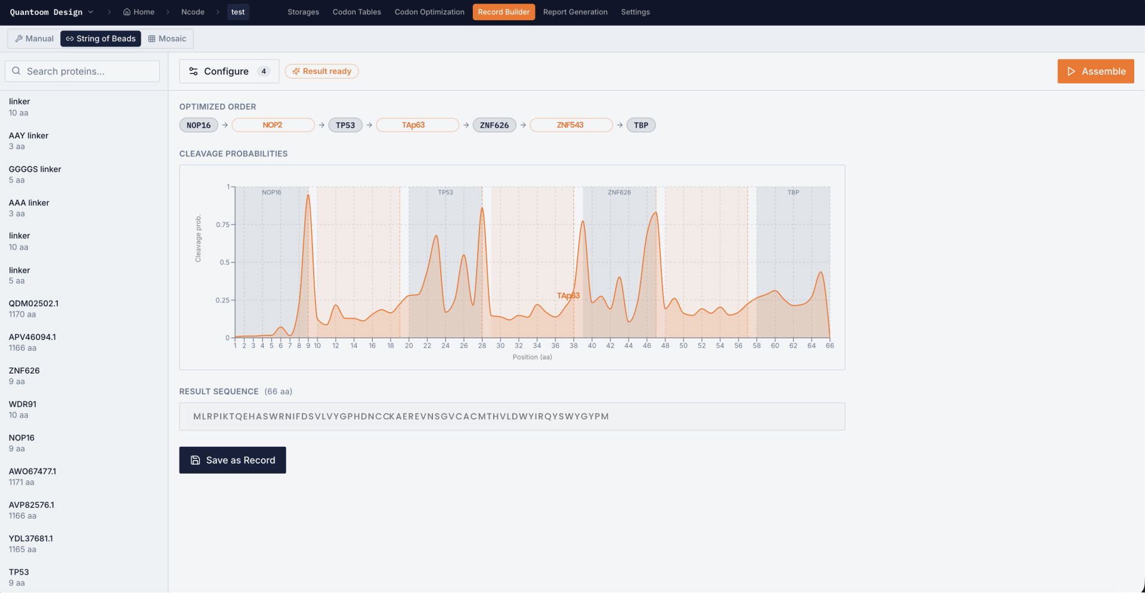The image size is (1145, 593).
Task: Click the Mosaic grid icon
Action: coord(151,39)
